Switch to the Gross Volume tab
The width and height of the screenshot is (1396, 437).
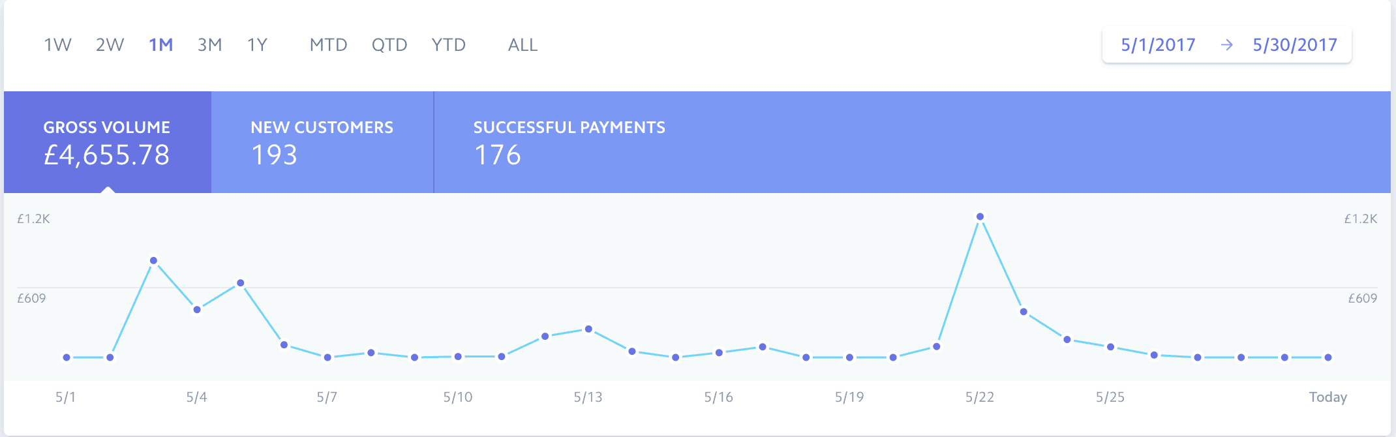click(x=107, y=142)
